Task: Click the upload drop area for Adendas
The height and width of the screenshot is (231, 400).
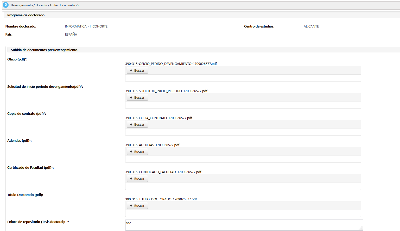Action: click(243, 159)
